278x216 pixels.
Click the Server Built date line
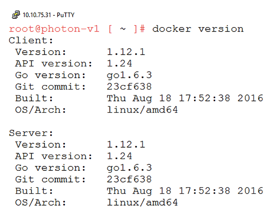click(x=139, y=191)
